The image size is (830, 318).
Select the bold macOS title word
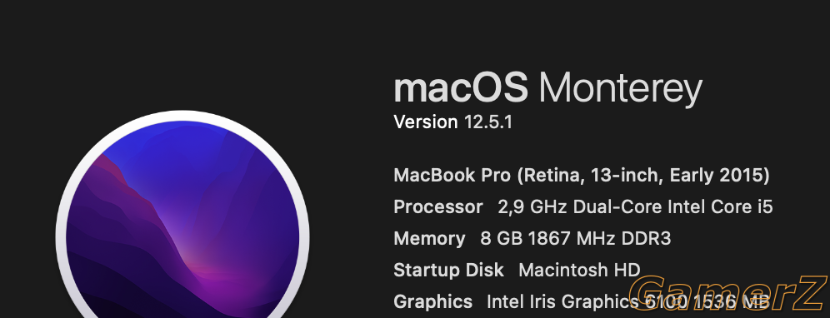pyautogui.click(x=461, y=88)
